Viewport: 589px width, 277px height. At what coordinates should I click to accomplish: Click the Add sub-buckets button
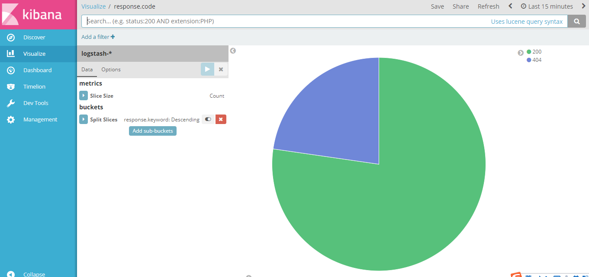pos(152,131)
